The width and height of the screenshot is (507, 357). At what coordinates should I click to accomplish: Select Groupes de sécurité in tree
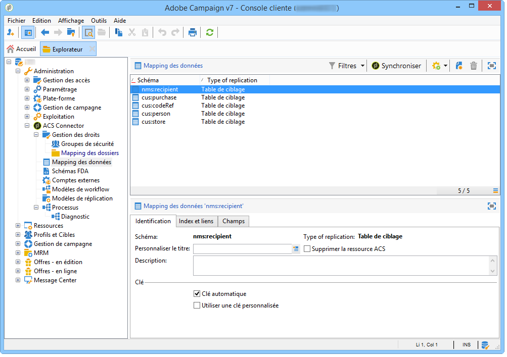(x=87, y=144)
